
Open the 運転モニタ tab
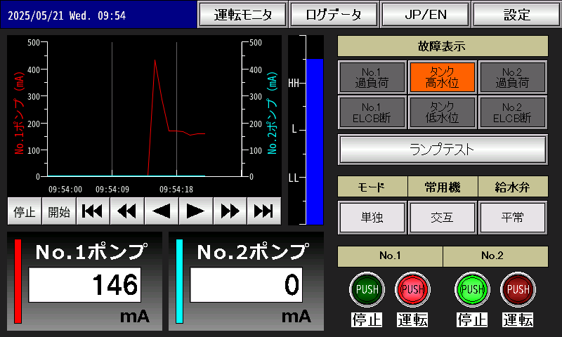(x=243, y=15)
